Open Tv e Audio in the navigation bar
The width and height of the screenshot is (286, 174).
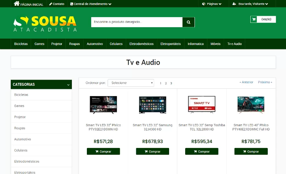point(235,44)
